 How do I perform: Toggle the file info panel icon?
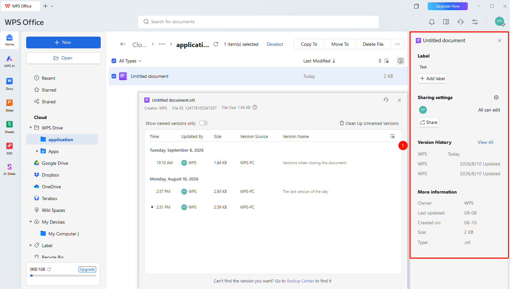point(401,61)
